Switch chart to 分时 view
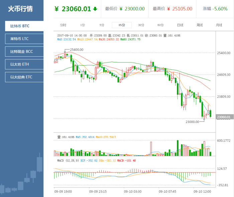Image resolution: width=234 pixels, height=197 pixels. tap(63, 25)
